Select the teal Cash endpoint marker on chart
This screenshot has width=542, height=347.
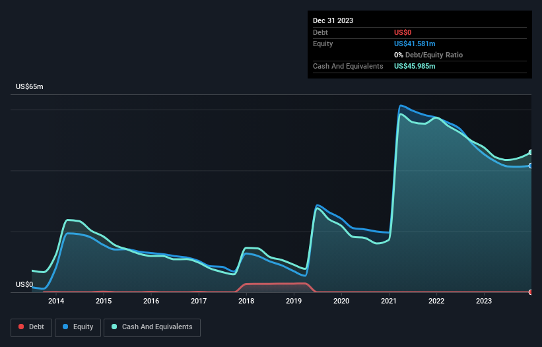(531, 152)
